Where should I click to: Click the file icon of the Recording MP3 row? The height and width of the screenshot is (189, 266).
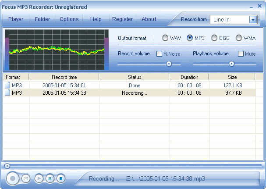click(7, 93)
